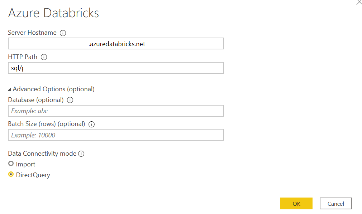Click into the HTTP Path field
This screenshot has height=214, width=362.
116,68
